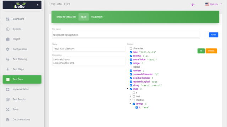The image size is (227, 127).
Task: Click the Test Data list icon
Action: coord(8,79)
